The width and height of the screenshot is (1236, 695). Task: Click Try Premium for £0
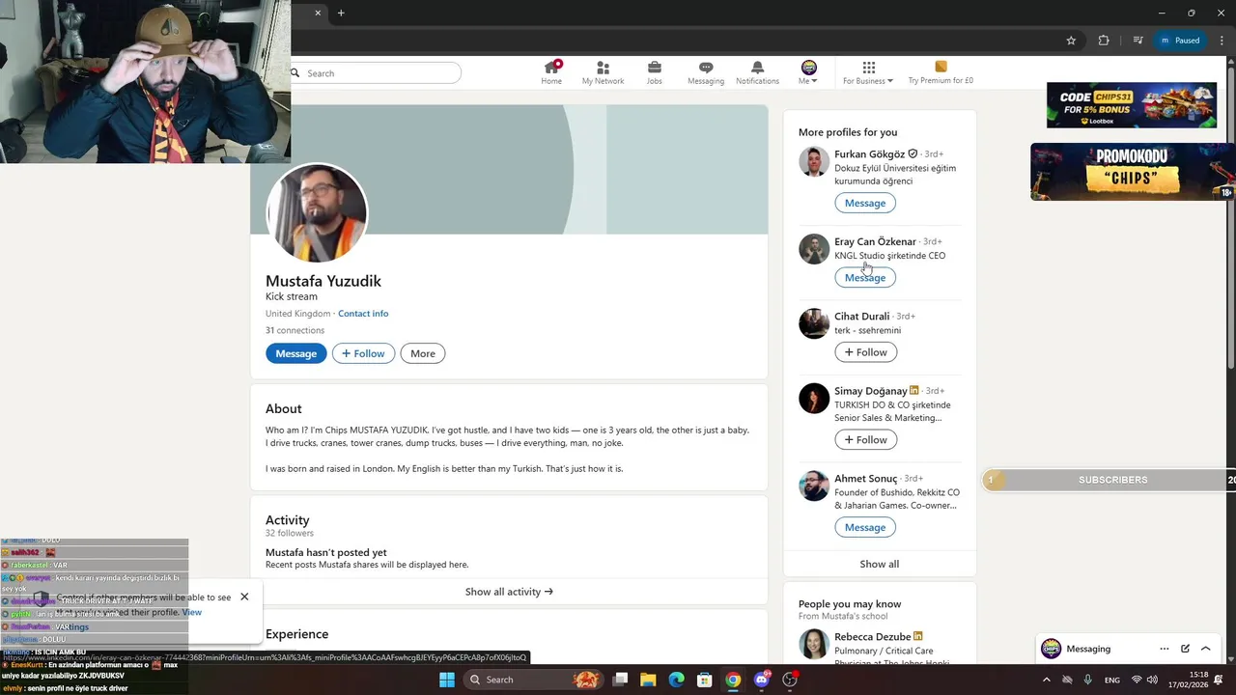pyautogui.click(x=941, y=72)
